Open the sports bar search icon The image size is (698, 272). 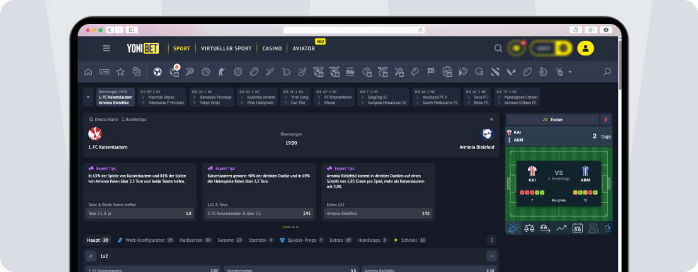click(x=607, y=72)
